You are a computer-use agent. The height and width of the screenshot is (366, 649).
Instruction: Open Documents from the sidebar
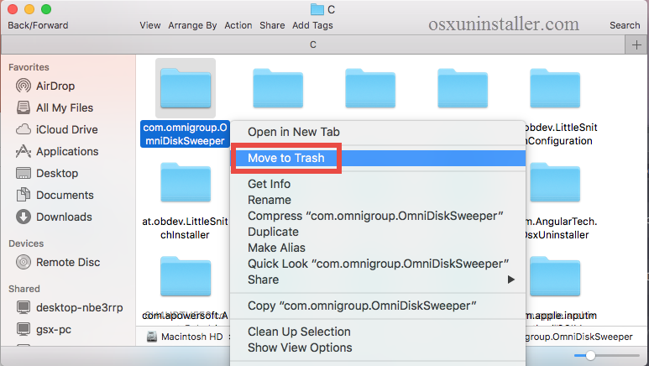point(55,195)
